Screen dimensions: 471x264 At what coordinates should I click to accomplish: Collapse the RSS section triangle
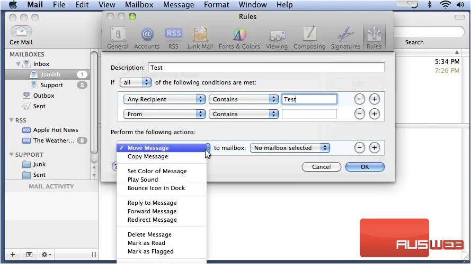11,120
